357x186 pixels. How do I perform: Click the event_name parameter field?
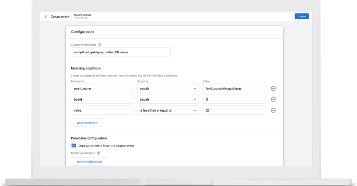coord(102,88)
